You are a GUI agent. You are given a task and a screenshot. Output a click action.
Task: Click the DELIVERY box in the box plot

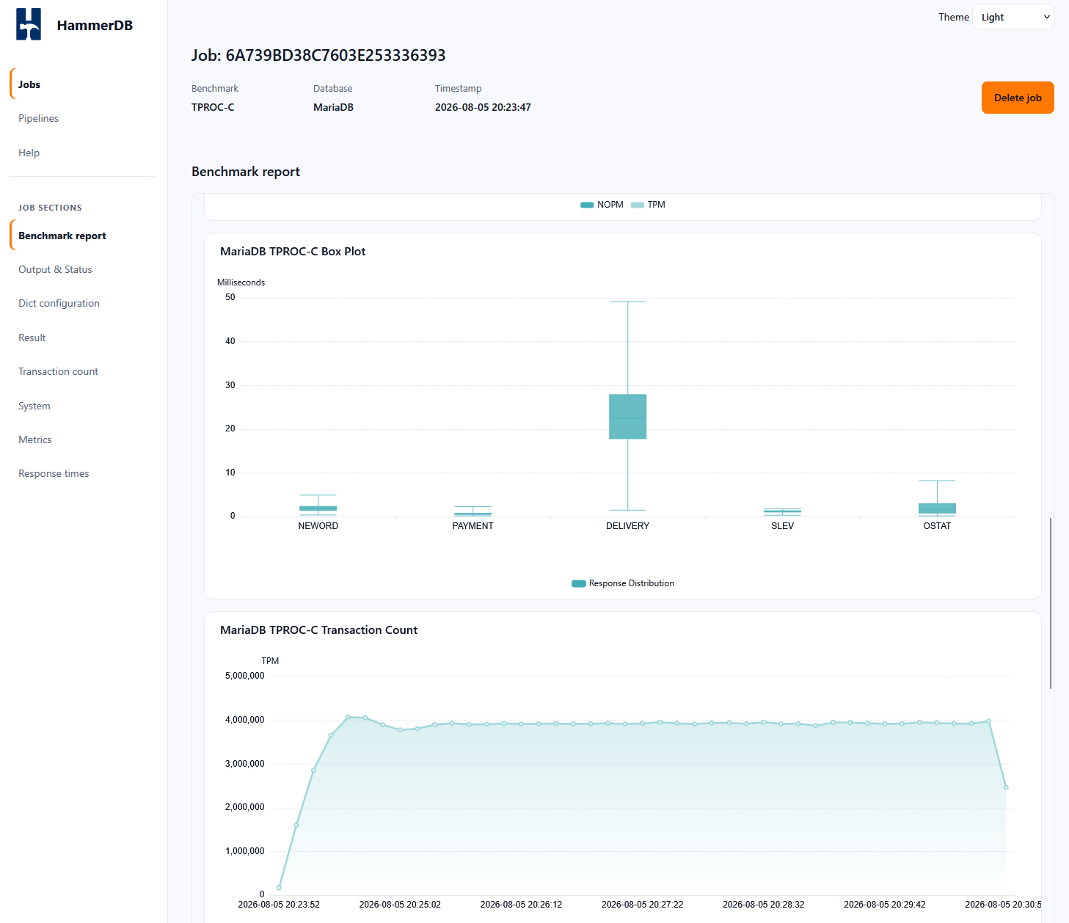tap(627, 417)
